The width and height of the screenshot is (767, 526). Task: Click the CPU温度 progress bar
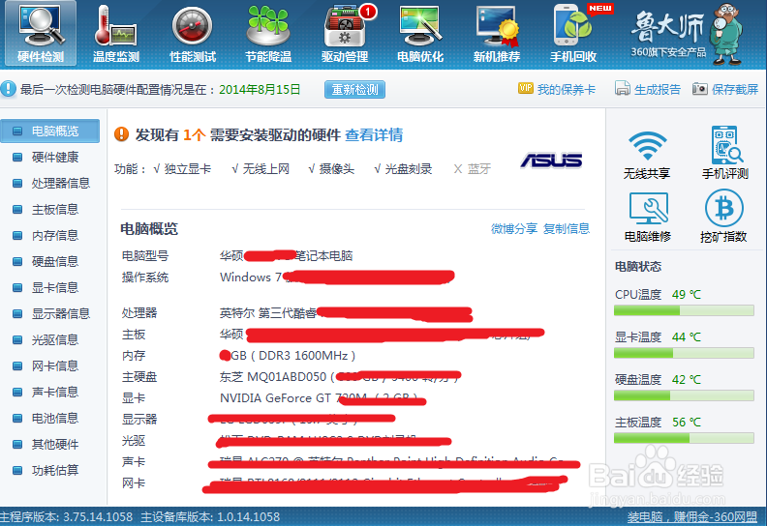pyautogui.click(x=684, y=310)
